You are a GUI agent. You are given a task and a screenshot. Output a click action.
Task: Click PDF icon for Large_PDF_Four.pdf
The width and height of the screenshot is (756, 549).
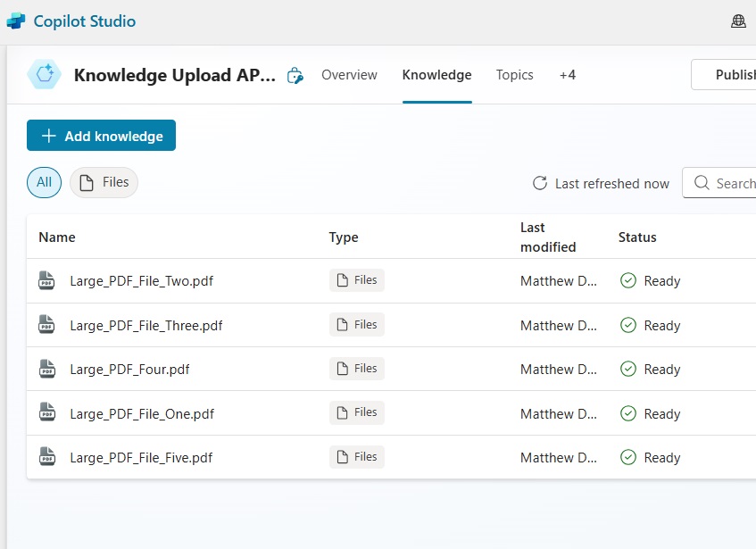click(x=46, y=369)
